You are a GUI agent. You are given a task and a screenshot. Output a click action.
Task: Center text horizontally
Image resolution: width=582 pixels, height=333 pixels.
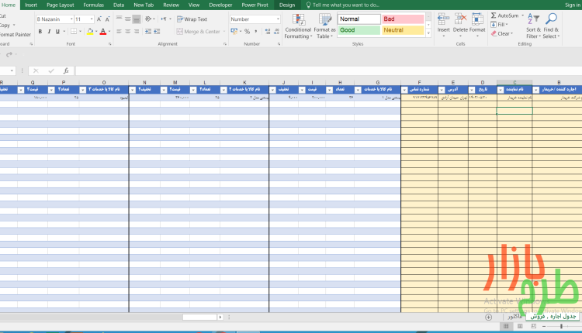click(128, 32)
